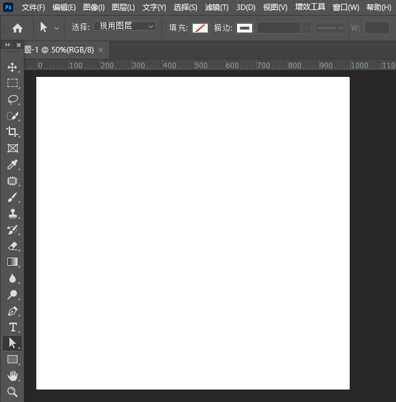Select the Quick Selection tool

[13, 116]
